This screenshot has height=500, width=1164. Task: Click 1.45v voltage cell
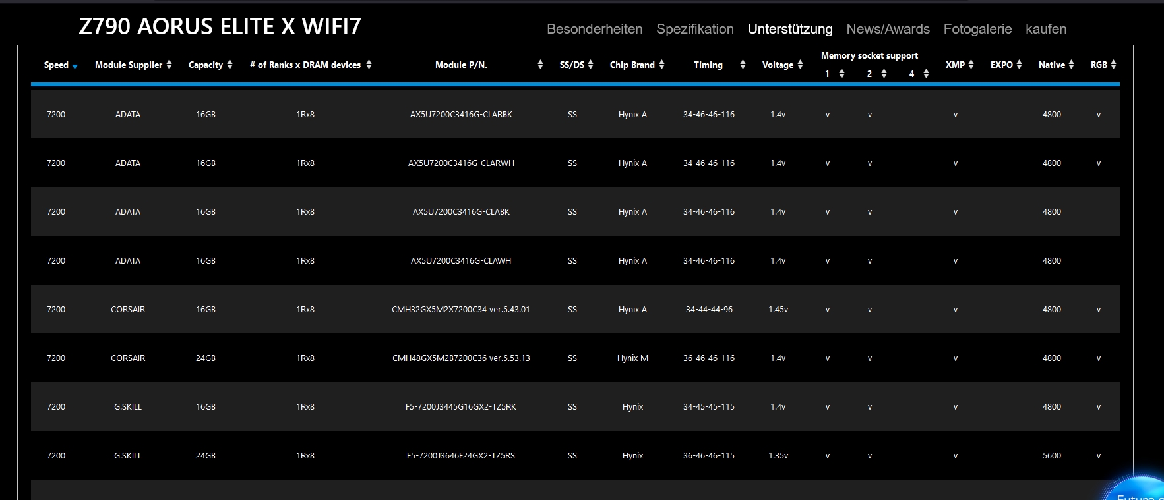778,310
